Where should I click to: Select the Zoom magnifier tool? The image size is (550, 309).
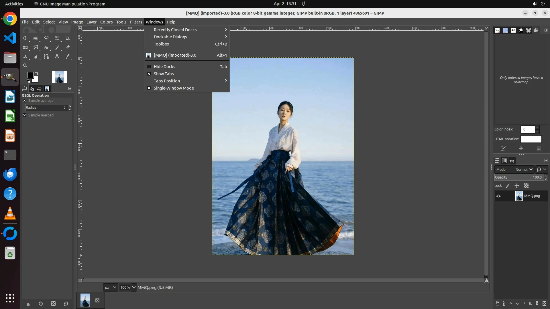(25, 66)
